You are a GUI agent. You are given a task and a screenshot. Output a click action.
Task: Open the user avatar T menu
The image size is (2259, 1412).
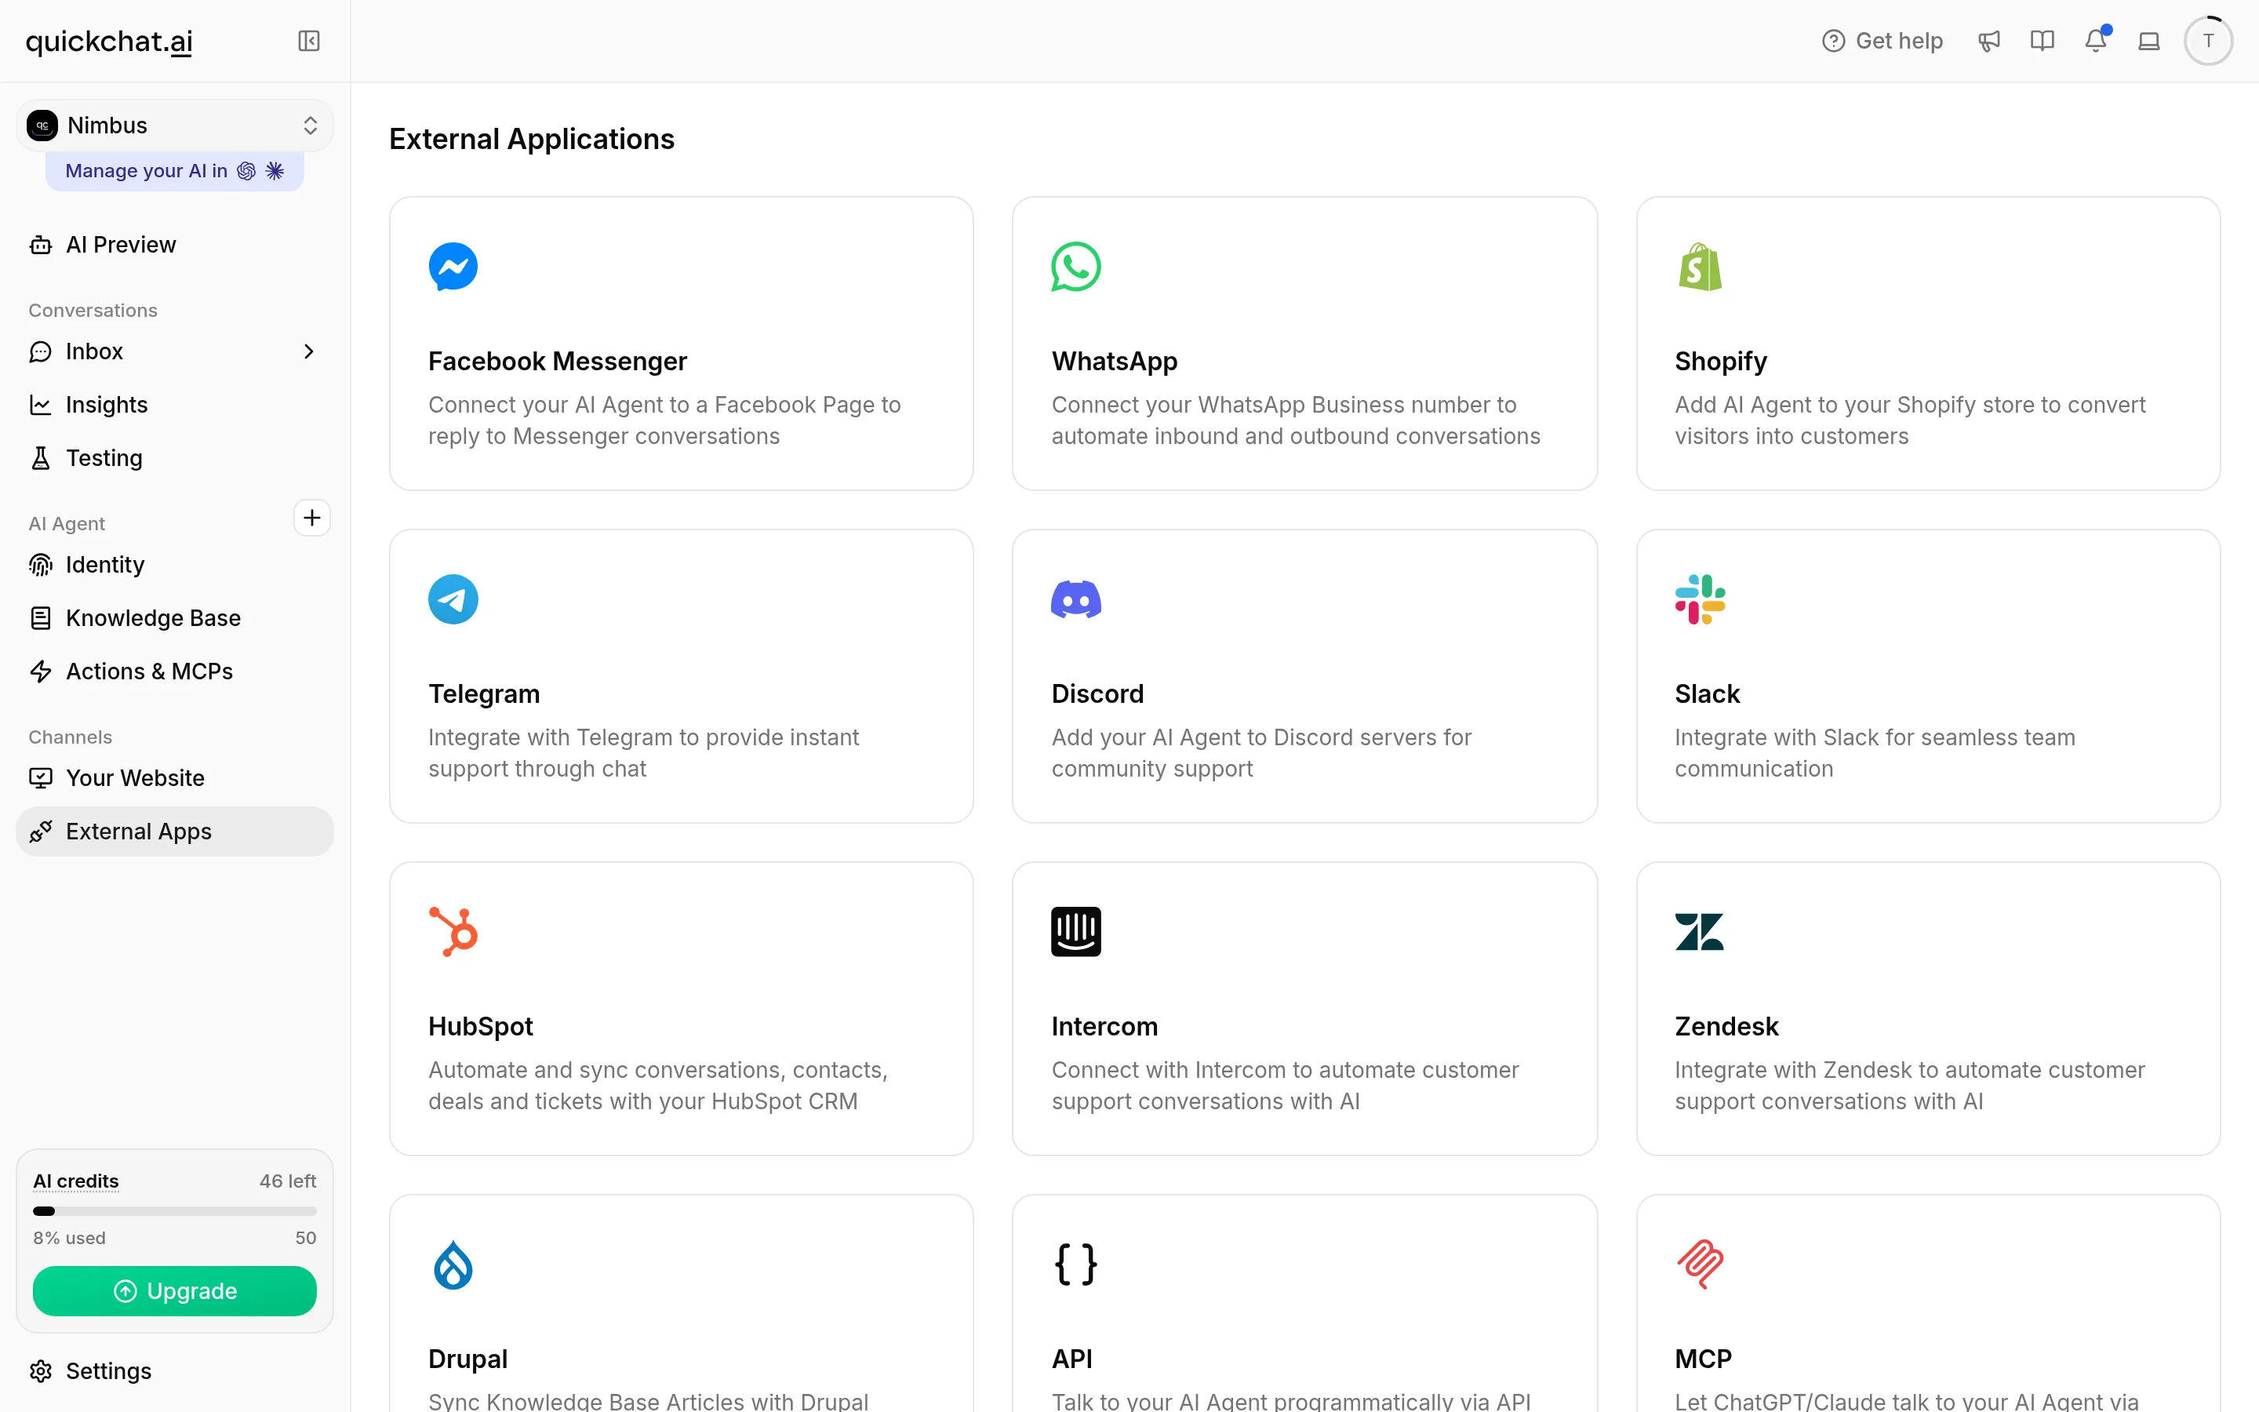click(x=2208, y=41)
